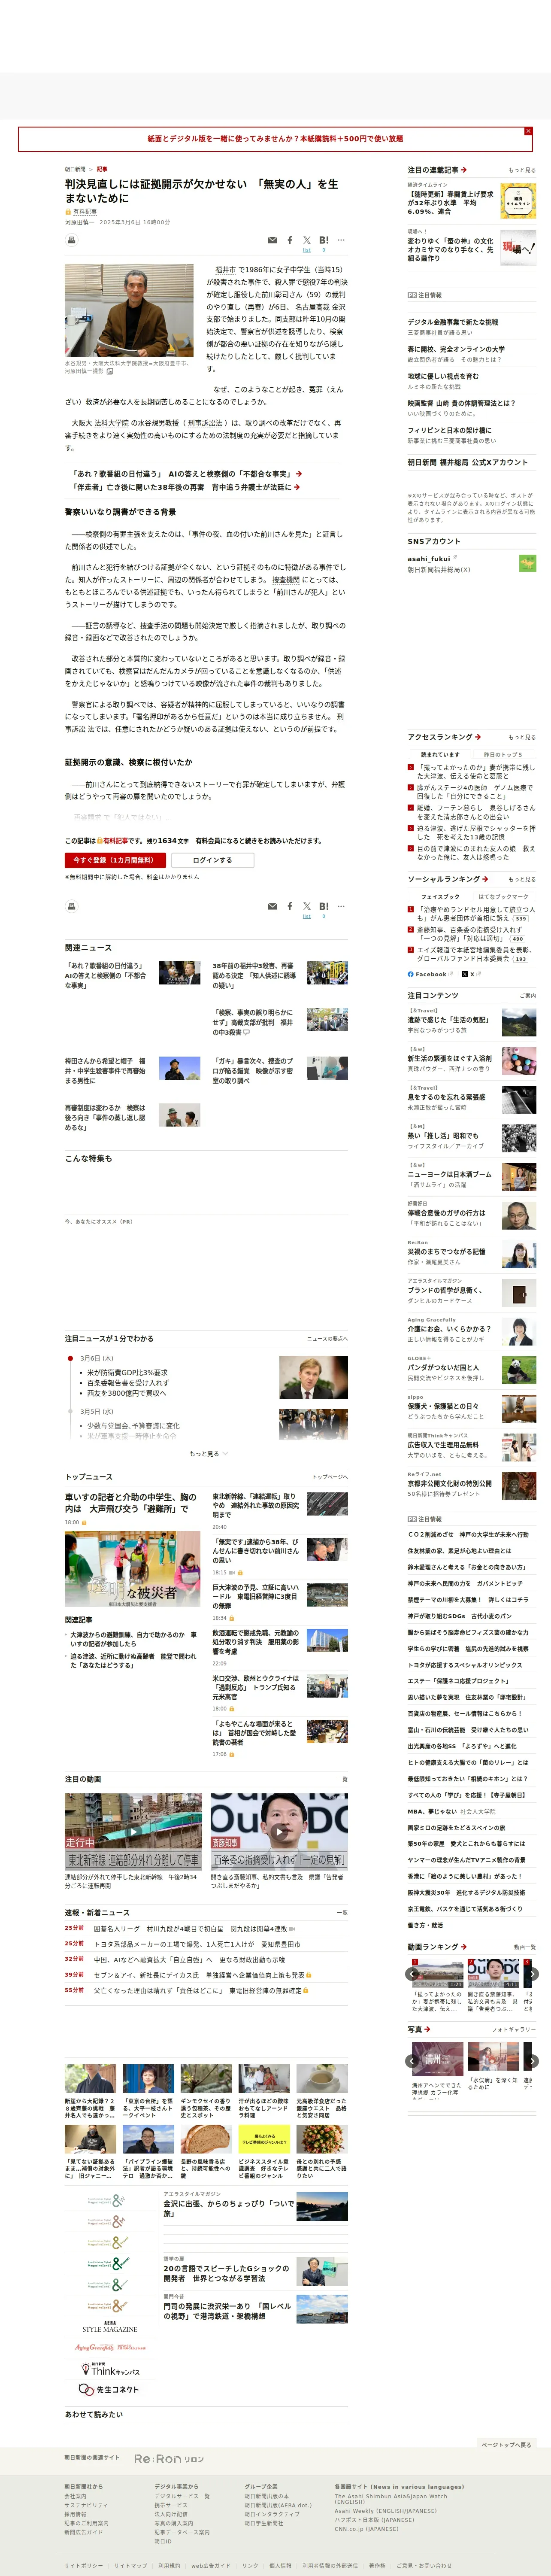Open related link 「あれ?歌番組の日付違う」 with red arrow
Viewport: 551px width, 2576px height.
186,474
